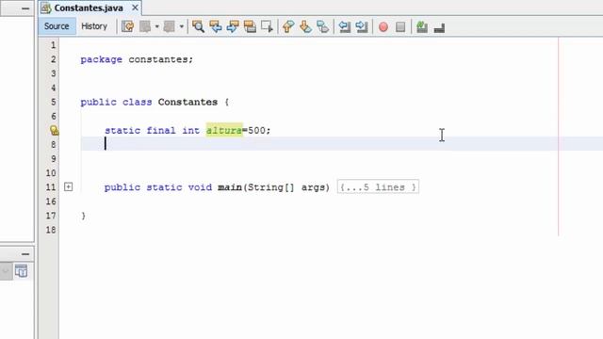Switch to the History view
603x339 pixels.
tap(94, 26)
